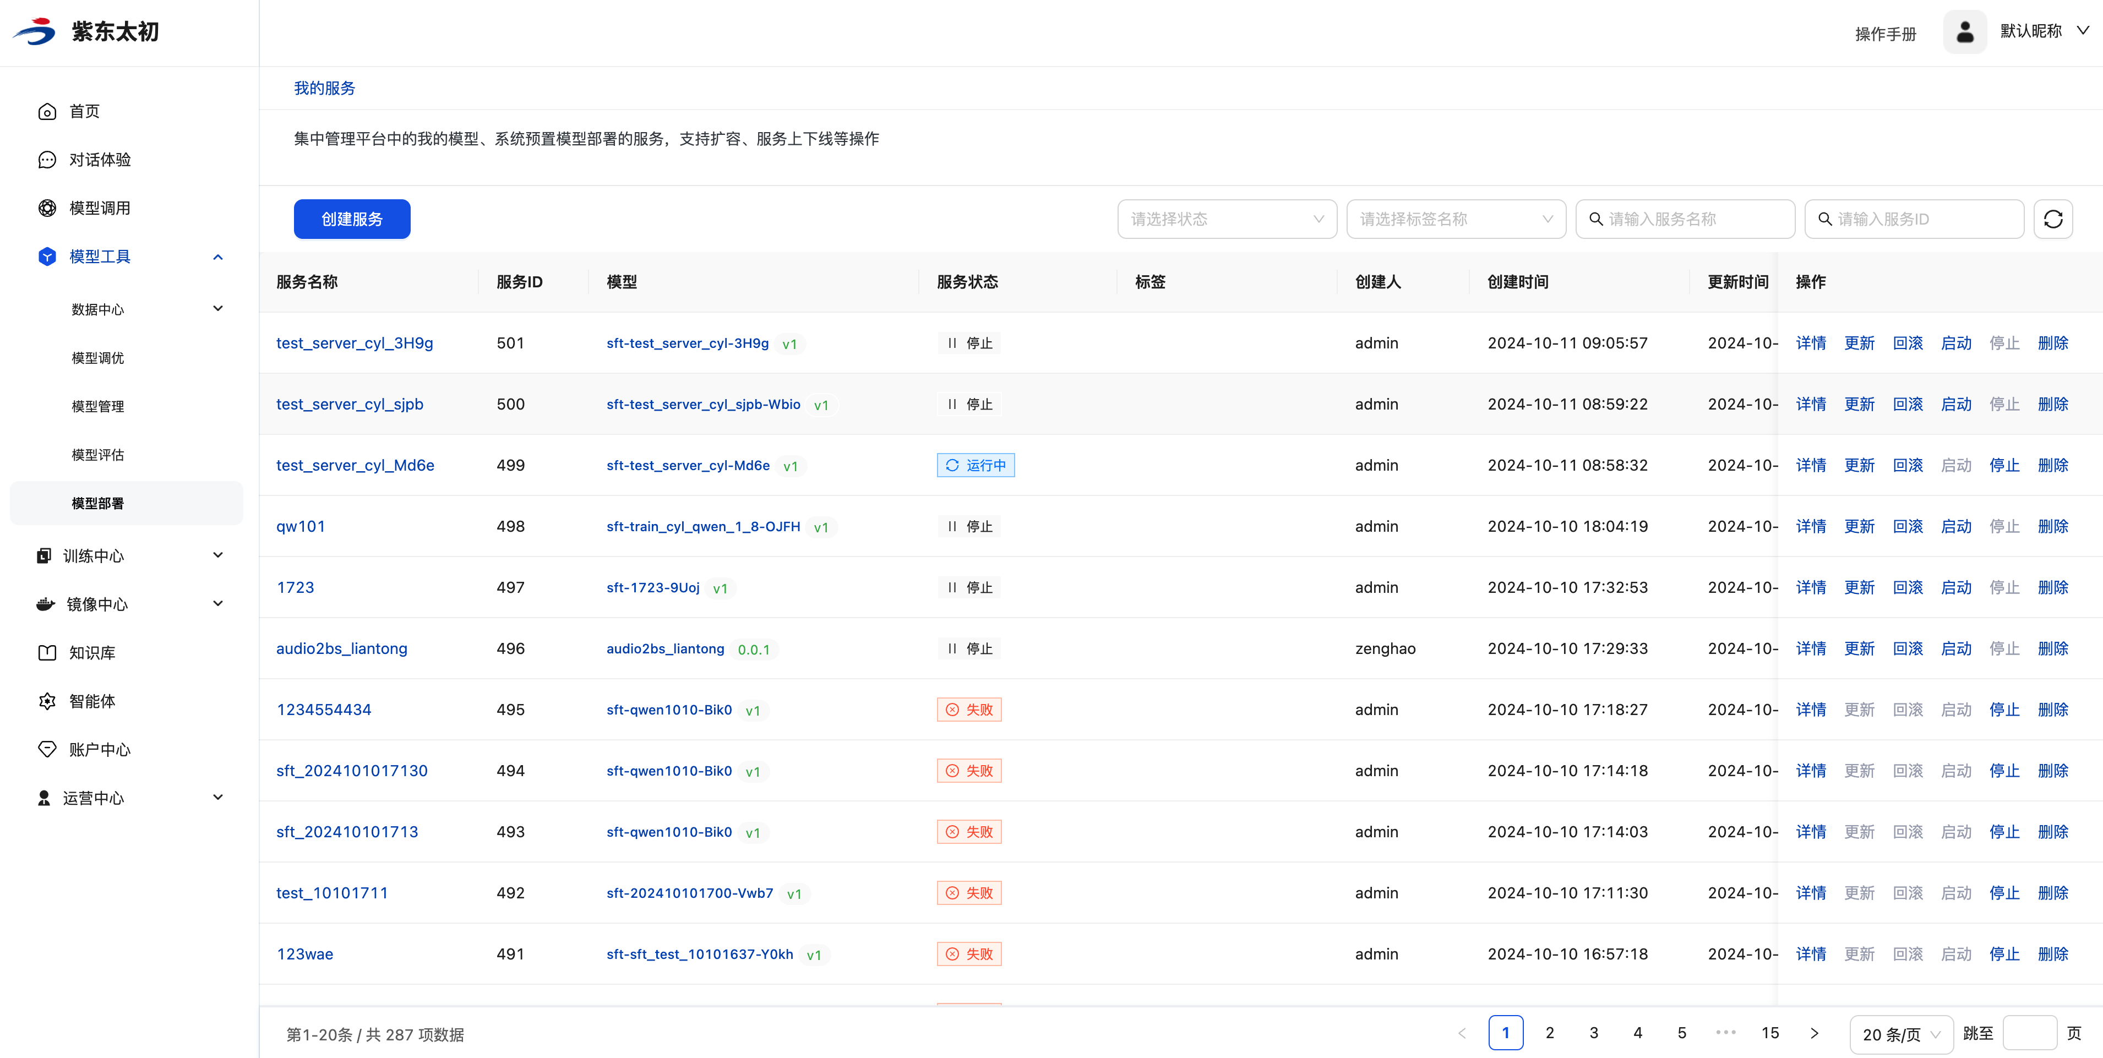Click 更新 for test_server_cyl_3H9g
The width and height of the screenshot is (2103, 1058).
coord(1859,343)
